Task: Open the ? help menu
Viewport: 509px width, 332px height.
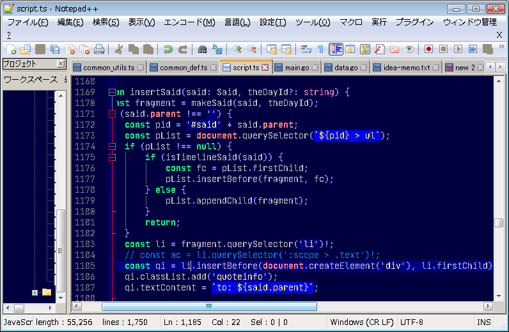Action: [9, 35]
